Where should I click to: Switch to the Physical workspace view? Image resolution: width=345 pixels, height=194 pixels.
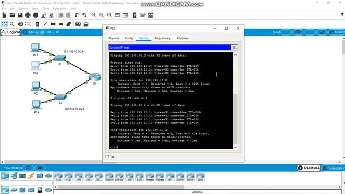[x=33, y=32]
